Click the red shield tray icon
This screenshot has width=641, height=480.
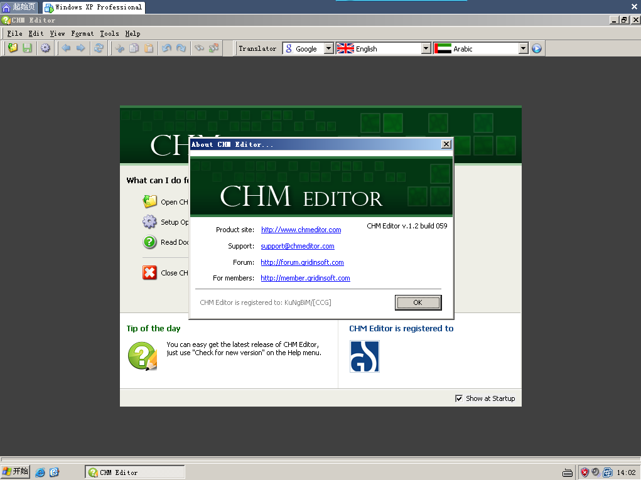pos(584,472)
